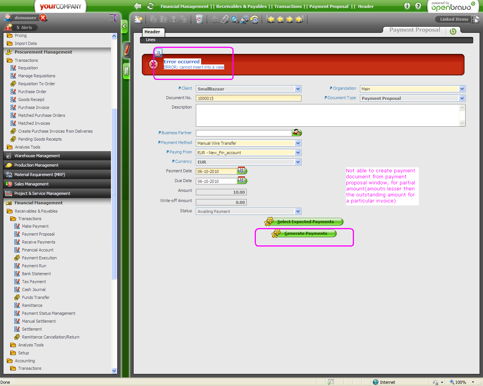Open Business Partner selector icon
Viewport: 483px width, 386px height.
297,133
